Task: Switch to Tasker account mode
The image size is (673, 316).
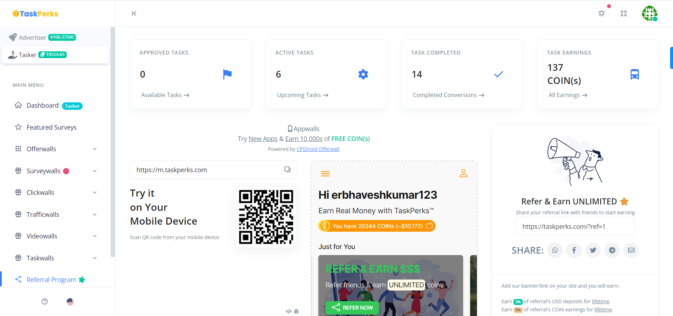Action: point(55,55)
